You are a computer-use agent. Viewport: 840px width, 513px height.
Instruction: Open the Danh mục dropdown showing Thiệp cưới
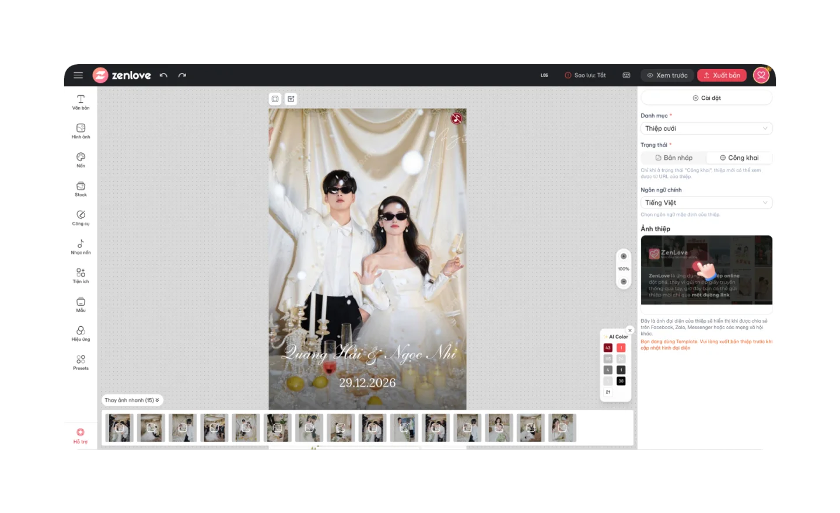pyautogui.click(x=706, y=128)
